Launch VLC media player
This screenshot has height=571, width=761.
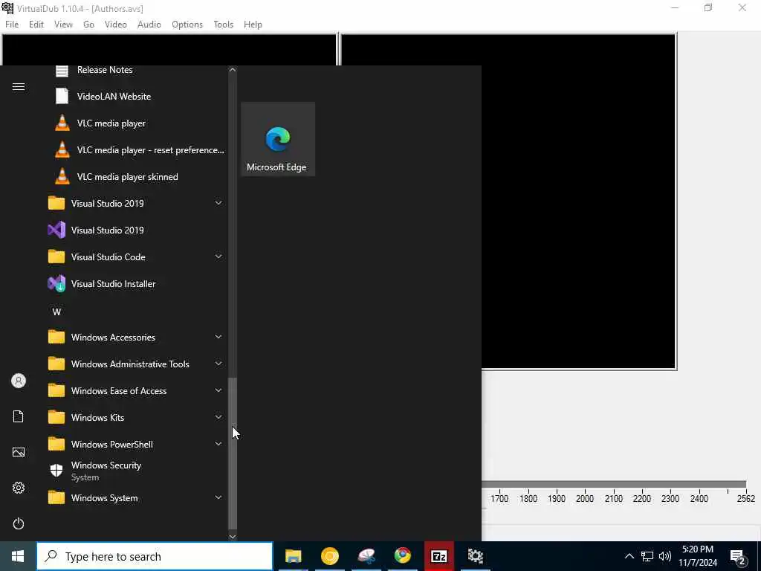[x=134, y=123]
